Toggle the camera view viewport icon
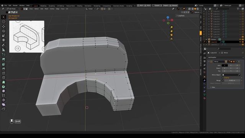The height and width of the screenshot is (138, 245). click(x=171, y=35)
